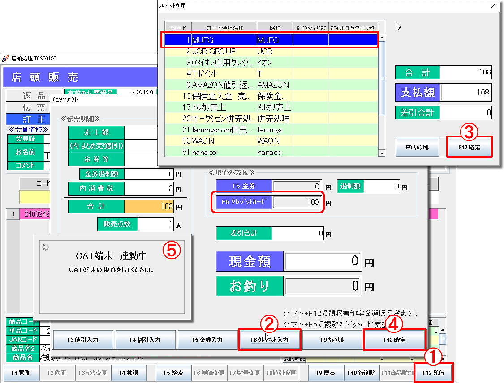Cancel credit dialog with F9 キャンセル
Screen dimensions: 504x383
(x=417, y=147)
